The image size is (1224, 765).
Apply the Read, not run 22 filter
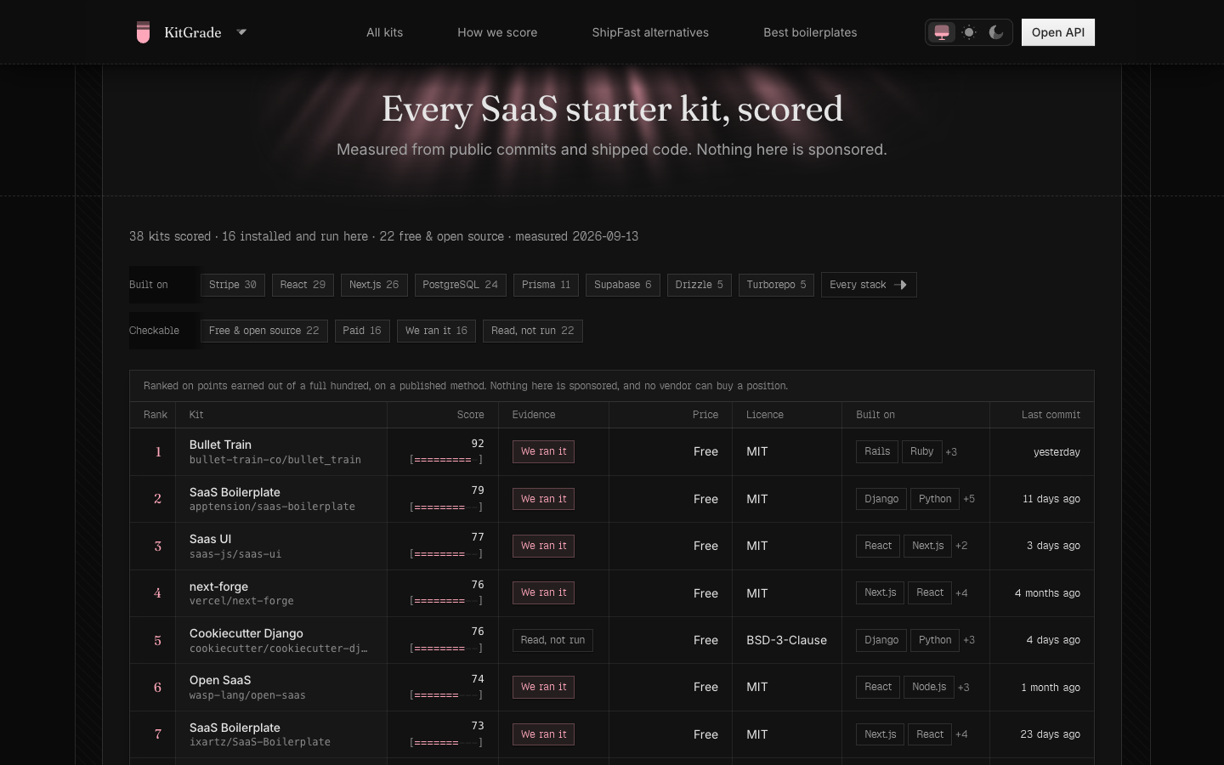(533, 331)
